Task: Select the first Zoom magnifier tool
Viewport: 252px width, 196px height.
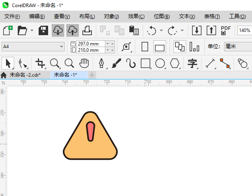Action: point(55,63)
